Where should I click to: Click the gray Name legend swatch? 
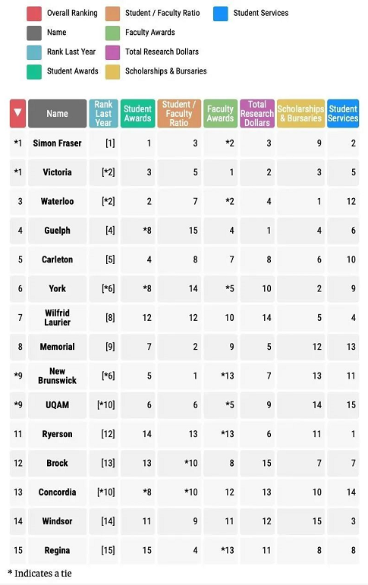tap(34, 33)
